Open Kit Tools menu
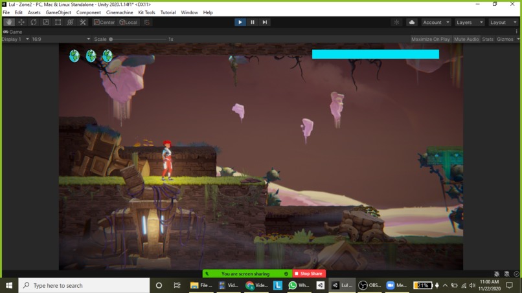The image size is (522, 293). click(x=146, y=12)
